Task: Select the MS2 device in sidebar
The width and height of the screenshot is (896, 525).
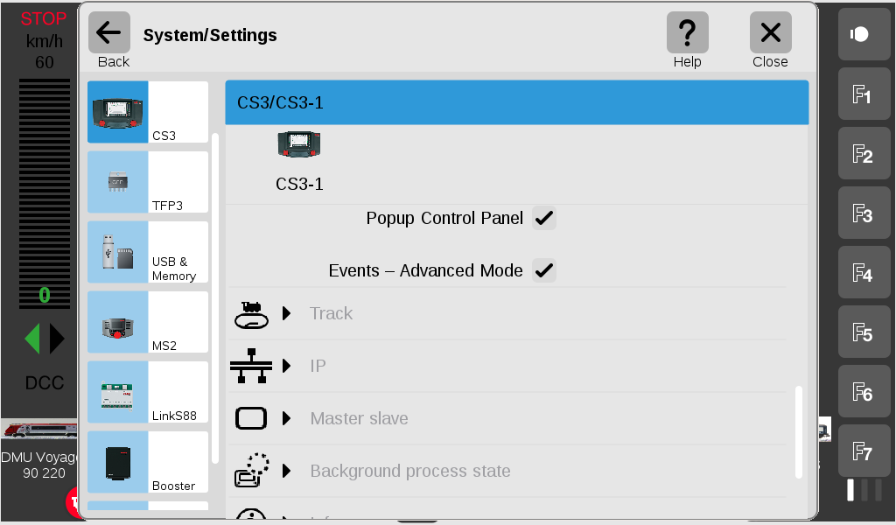Action: point(148,322)
